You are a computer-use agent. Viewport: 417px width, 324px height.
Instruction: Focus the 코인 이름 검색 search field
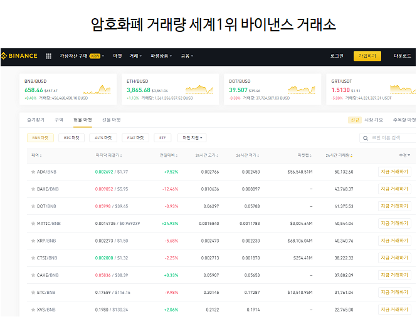coord(388,138)
